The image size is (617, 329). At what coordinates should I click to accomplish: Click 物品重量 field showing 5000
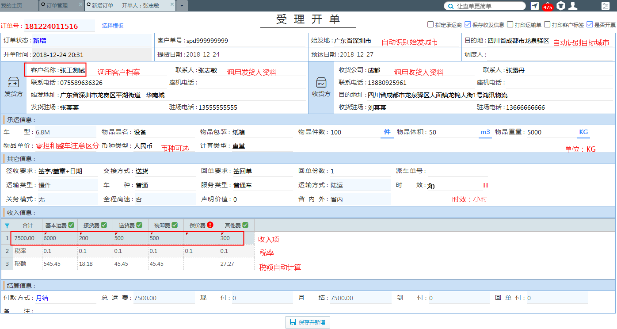pyautogui.click(x=552, y=132)
